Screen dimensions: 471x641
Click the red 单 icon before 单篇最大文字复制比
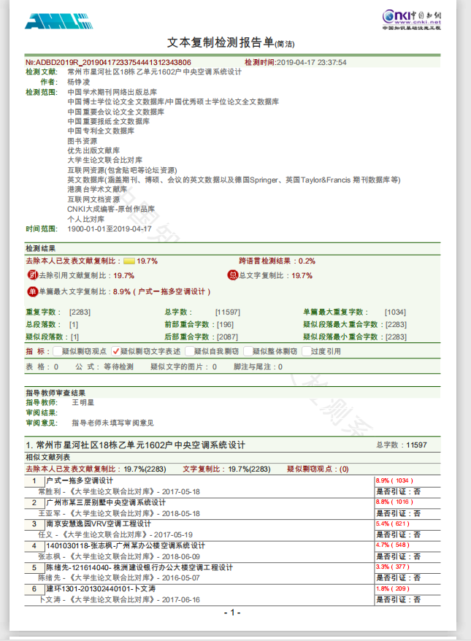(33, 291)
